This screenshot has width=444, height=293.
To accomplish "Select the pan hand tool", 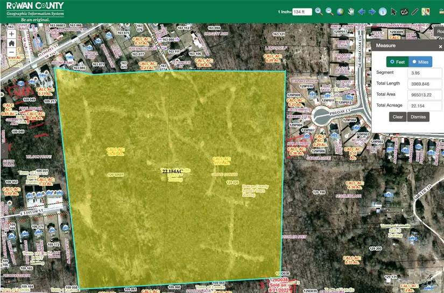I will 351,11.
